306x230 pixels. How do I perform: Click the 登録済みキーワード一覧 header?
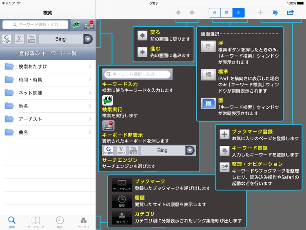point(48,53)
